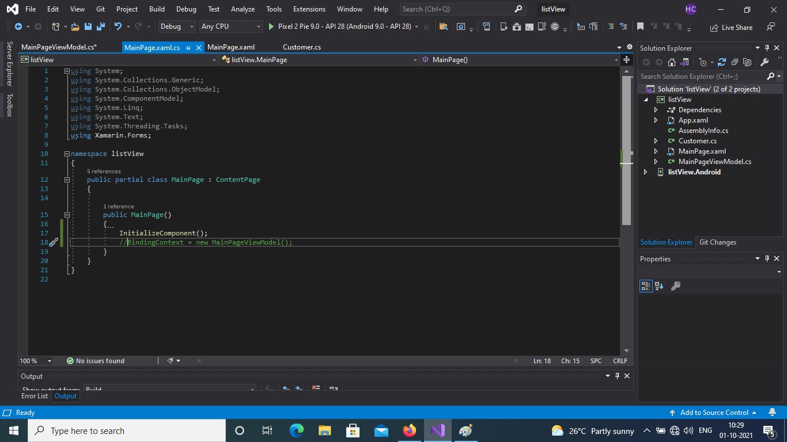Toggle auto-hide pin on Output panel
This screenshot has height=442, width=787.
(x=617, y=376)
